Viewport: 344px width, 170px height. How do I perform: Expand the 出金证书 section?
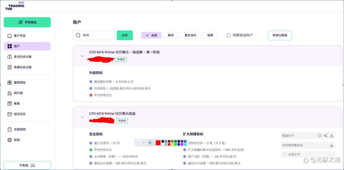[x=285, y=154]
